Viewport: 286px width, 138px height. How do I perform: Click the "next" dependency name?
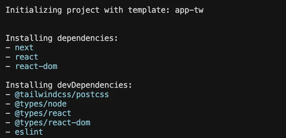(24, 48)
